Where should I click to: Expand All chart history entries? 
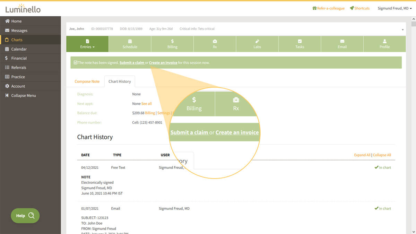pos(362,155)
